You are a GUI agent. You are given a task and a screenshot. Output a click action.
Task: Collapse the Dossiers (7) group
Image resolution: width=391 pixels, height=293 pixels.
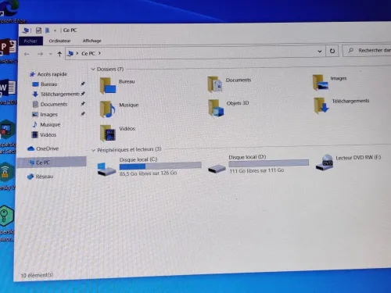(x=93, y=70)
